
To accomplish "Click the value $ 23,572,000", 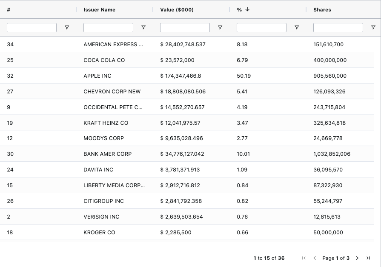I will click(x=177, y=60).
